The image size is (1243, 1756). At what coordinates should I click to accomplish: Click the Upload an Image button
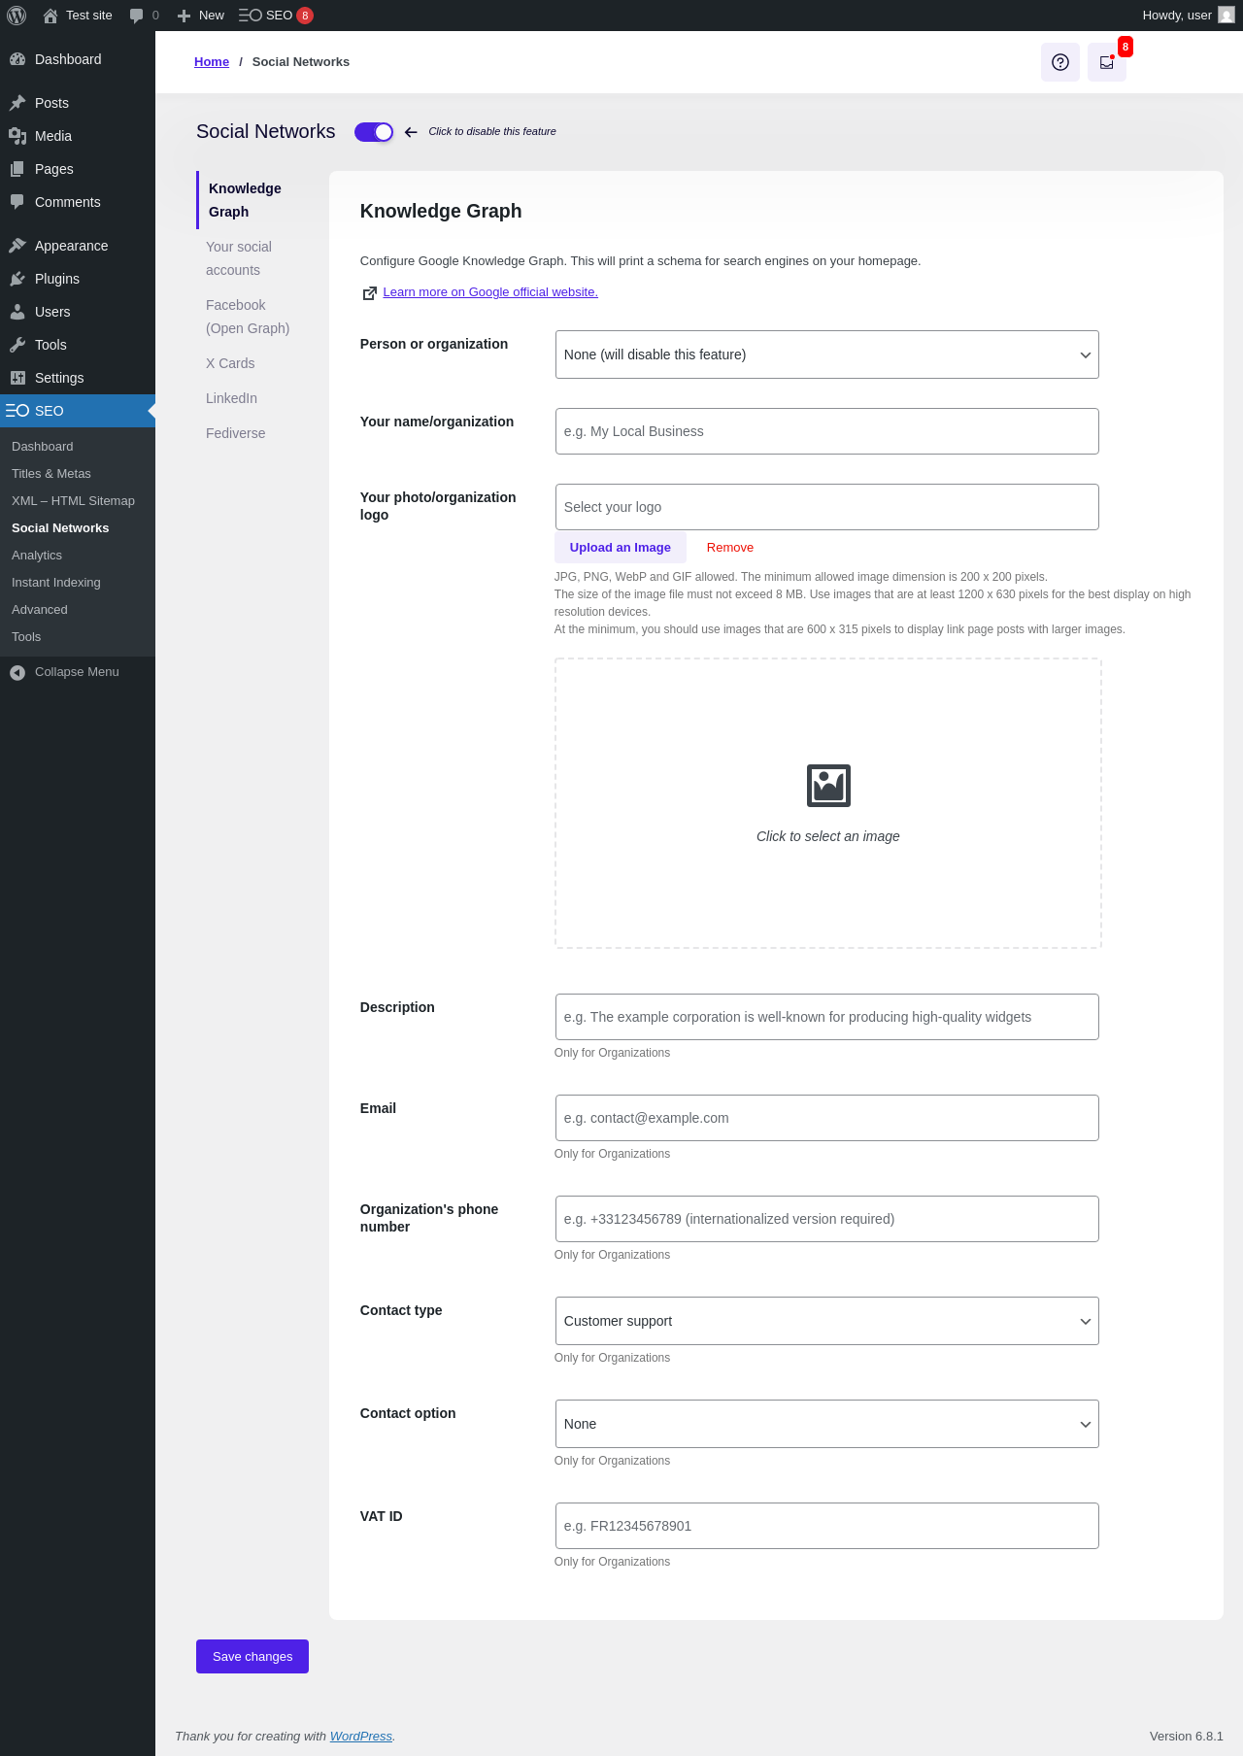pyautogui.click(x=620, y=548)
